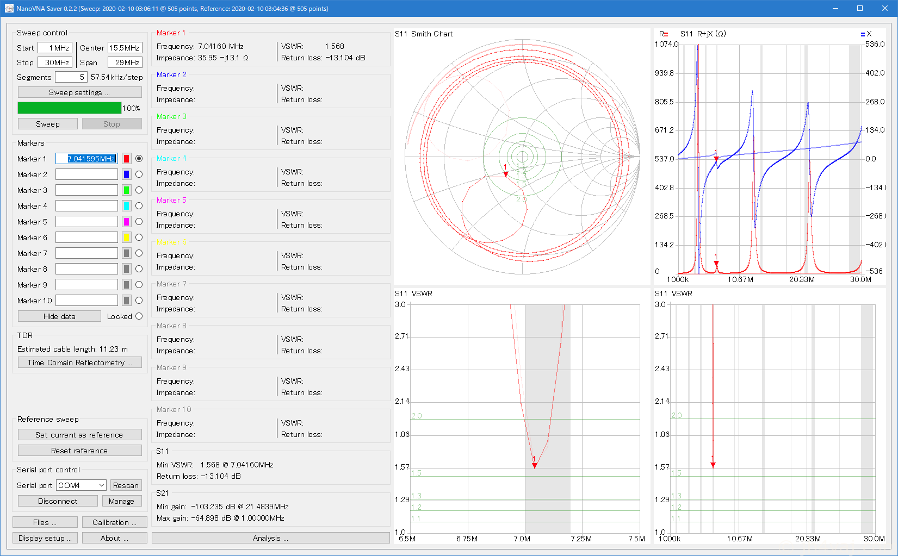
Task: Open the green Marker 3 color swatch
Action: pos(126,190)
